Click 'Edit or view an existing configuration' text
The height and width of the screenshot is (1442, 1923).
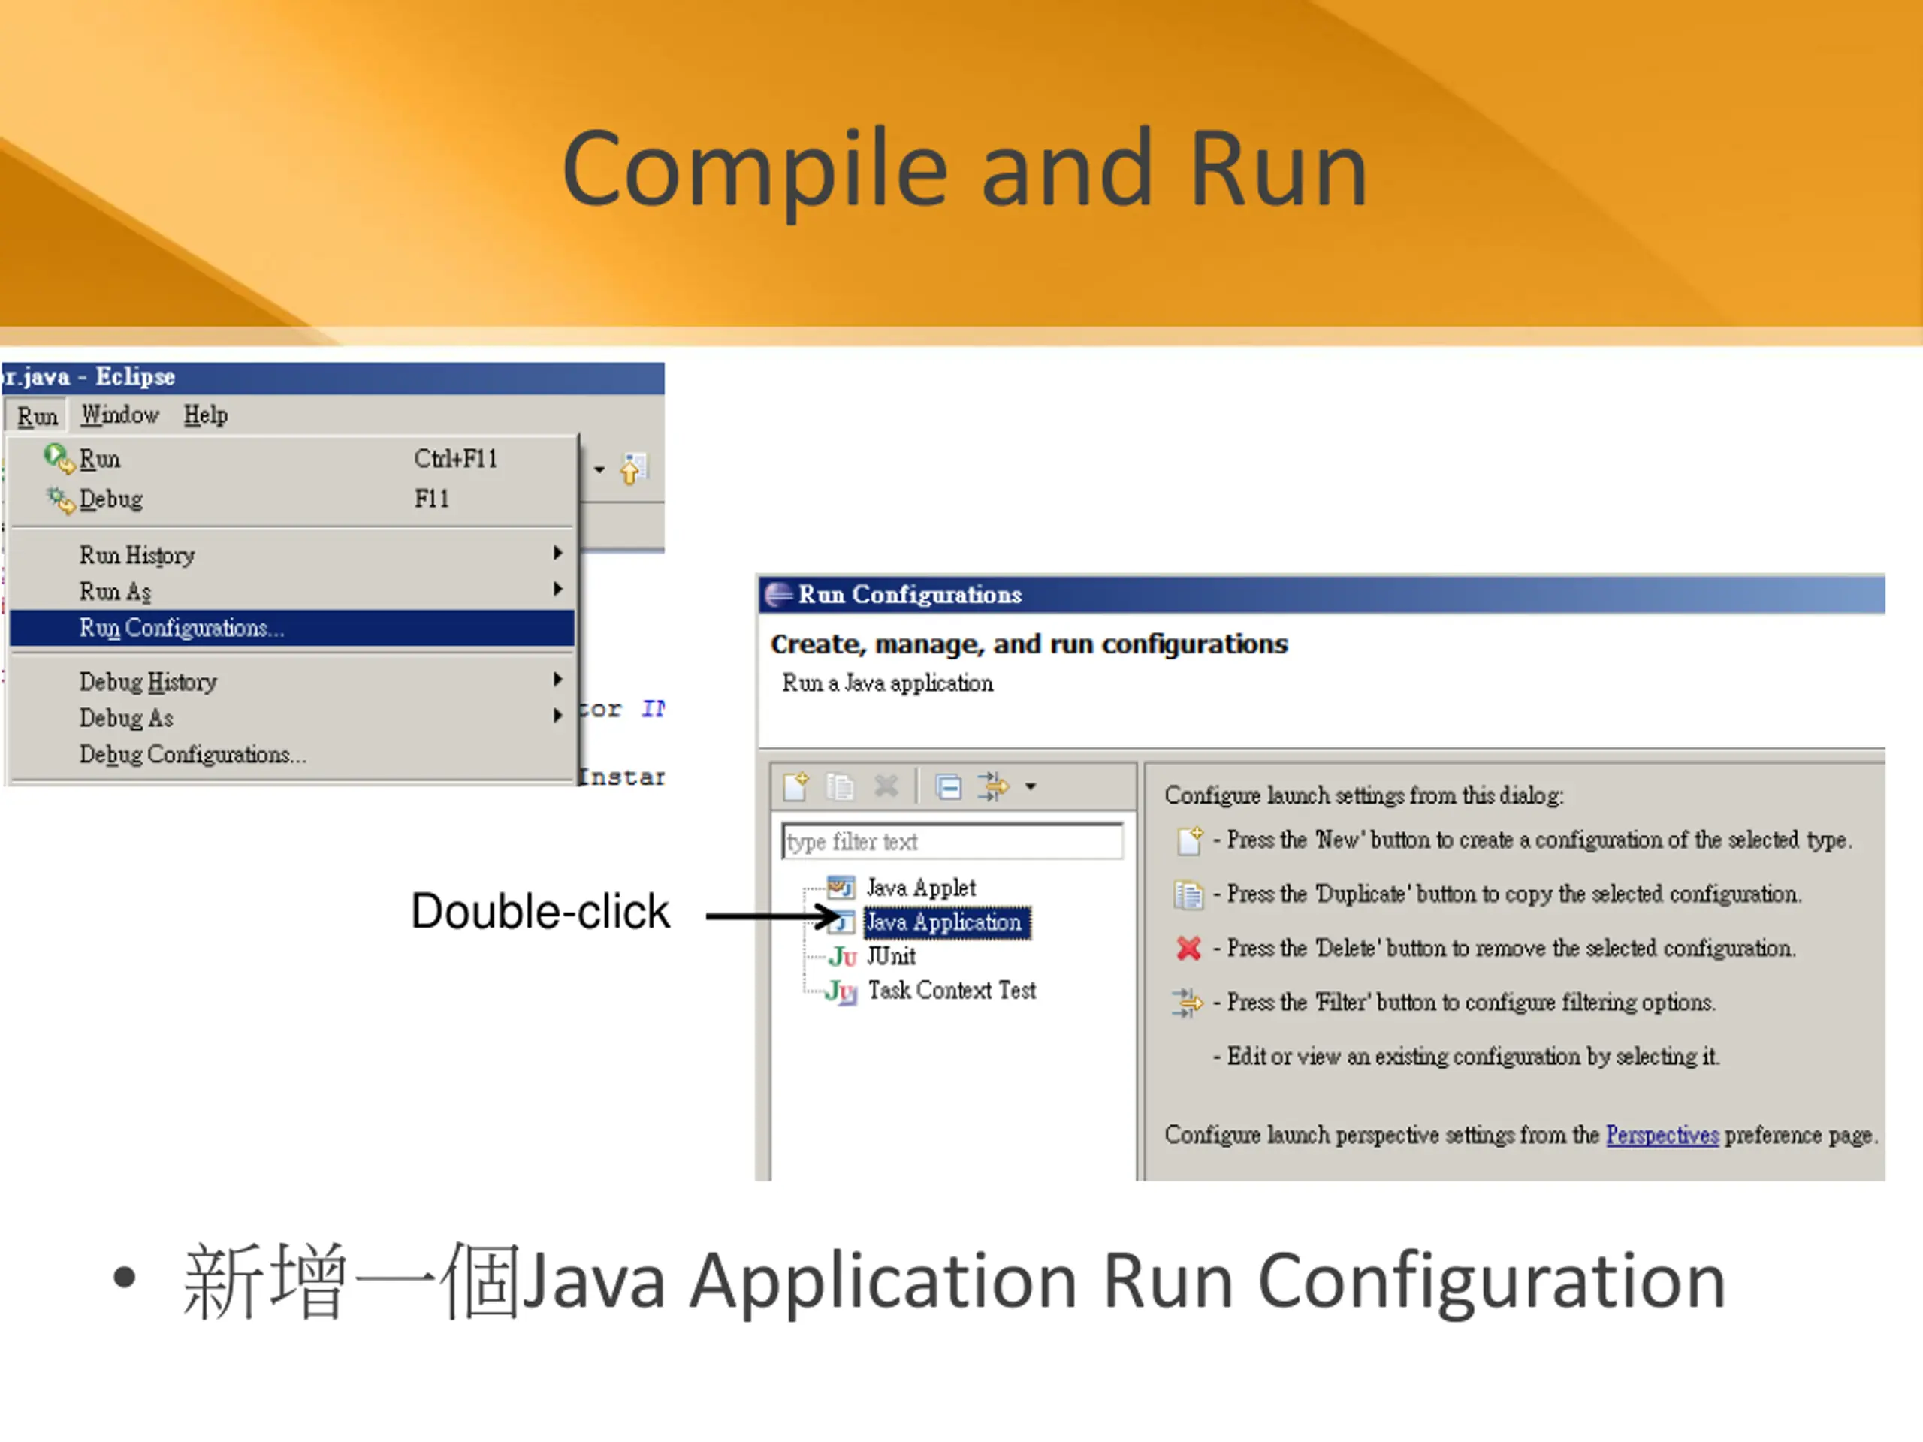[1404, 1057]
